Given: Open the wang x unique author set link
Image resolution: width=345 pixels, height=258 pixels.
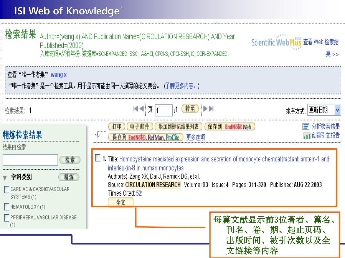Looking at the screenshot, I should 59,75.
